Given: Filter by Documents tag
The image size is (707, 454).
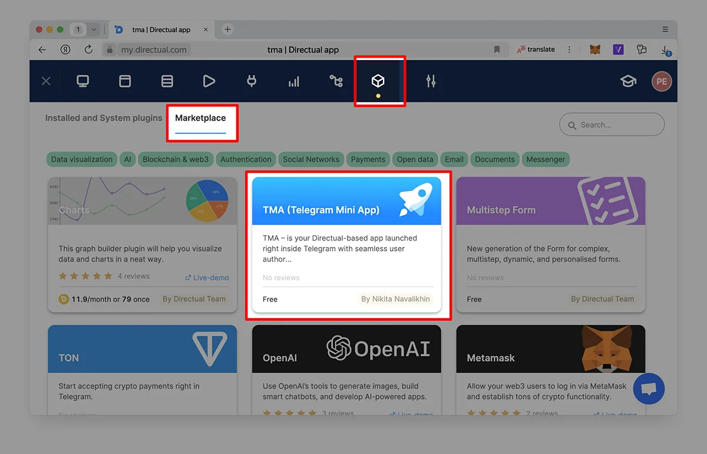Looking at the screenshot, I should pos(495,159).
